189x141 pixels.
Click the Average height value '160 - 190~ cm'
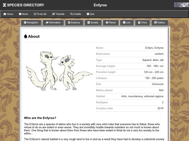coord(155,66)
